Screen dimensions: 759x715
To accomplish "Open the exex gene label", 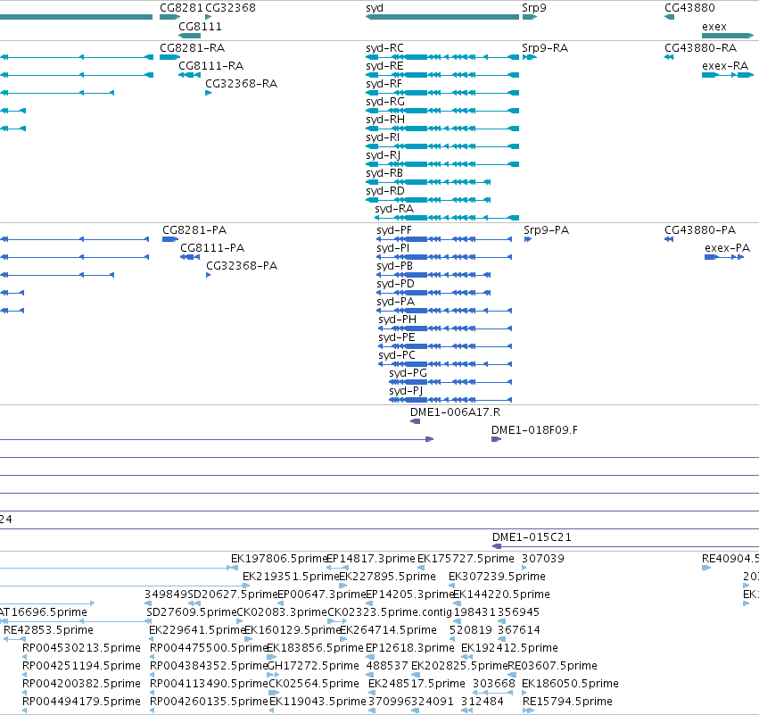I will [714, 27].
